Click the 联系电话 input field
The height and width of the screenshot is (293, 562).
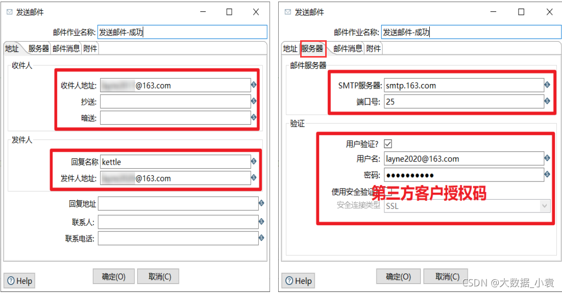pyautogui.click(x=178, y=238)
